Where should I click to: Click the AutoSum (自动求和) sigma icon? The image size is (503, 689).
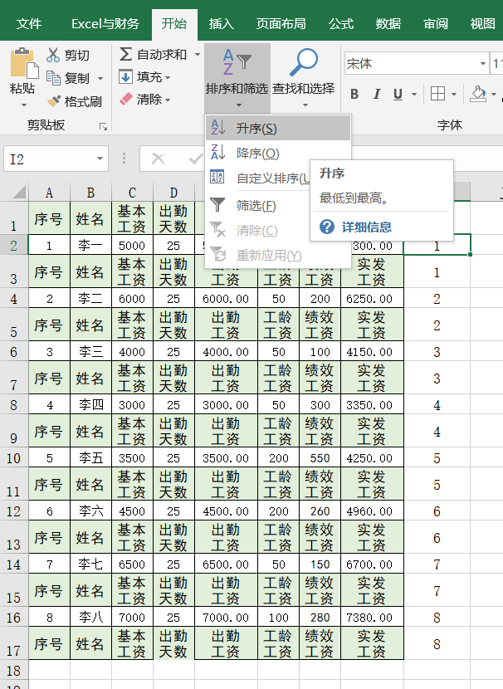click(x=125, y=55)
